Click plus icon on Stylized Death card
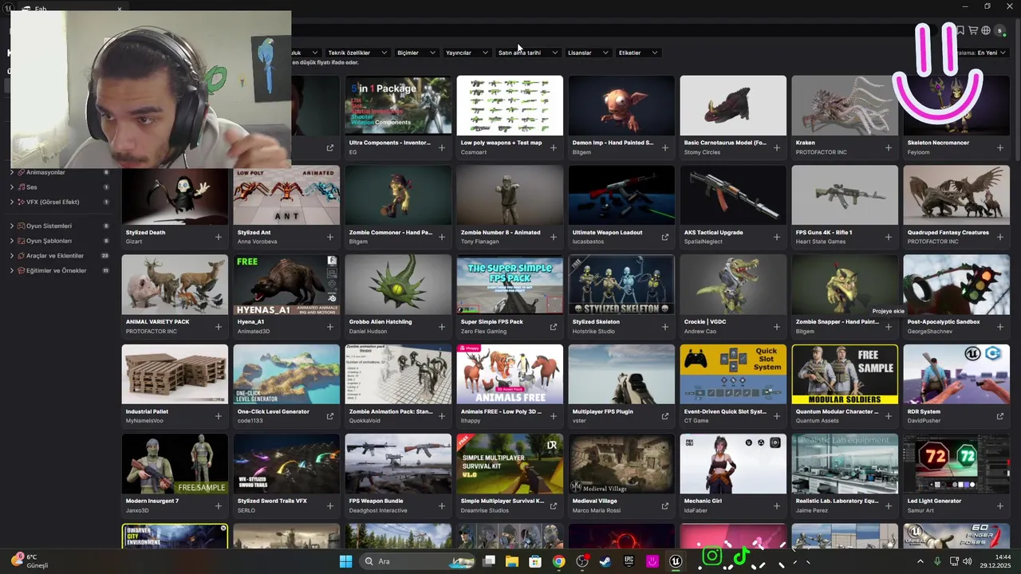 219,237
